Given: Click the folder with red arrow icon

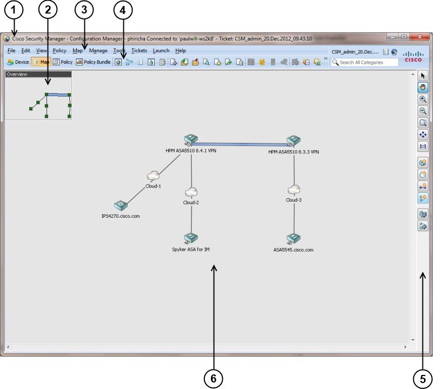Looking at the screenshot, I should pyautogui.click(x=195, y=62).
